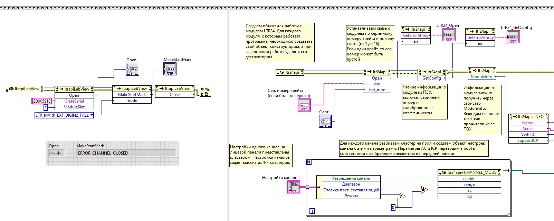Click the ModuleInfo property node
Screen dimensions: 554x221
click(x=481, y=77)
